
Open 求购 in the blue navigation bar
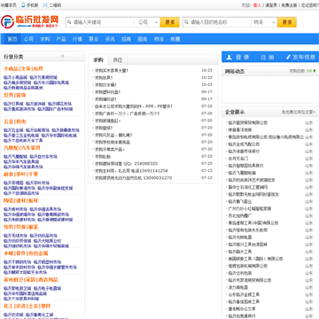pyautogui.click(x=45, y=39)
